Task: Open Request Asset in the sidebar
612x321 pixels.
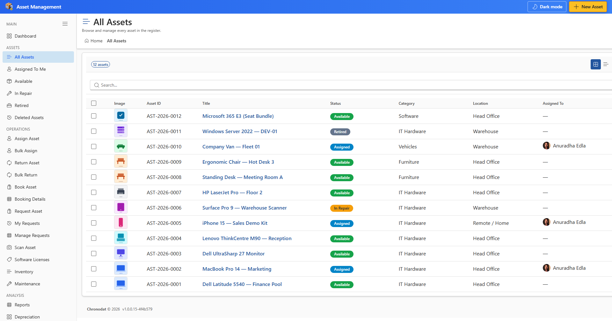Action: tap(38, 211)
